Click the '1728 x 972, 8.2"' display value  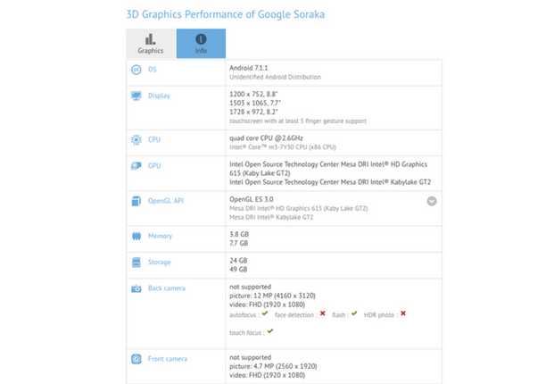coord(253,112)
